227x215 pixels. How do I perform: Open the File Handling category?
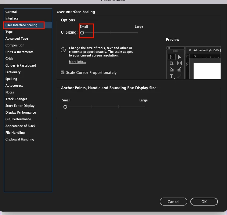28,133
